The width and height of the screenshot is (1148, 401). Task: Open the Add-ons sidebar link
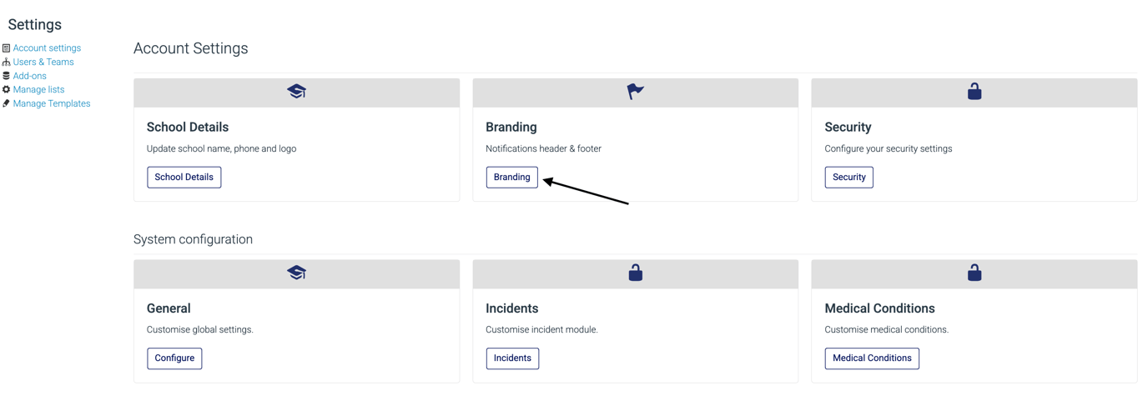[30, 76]
